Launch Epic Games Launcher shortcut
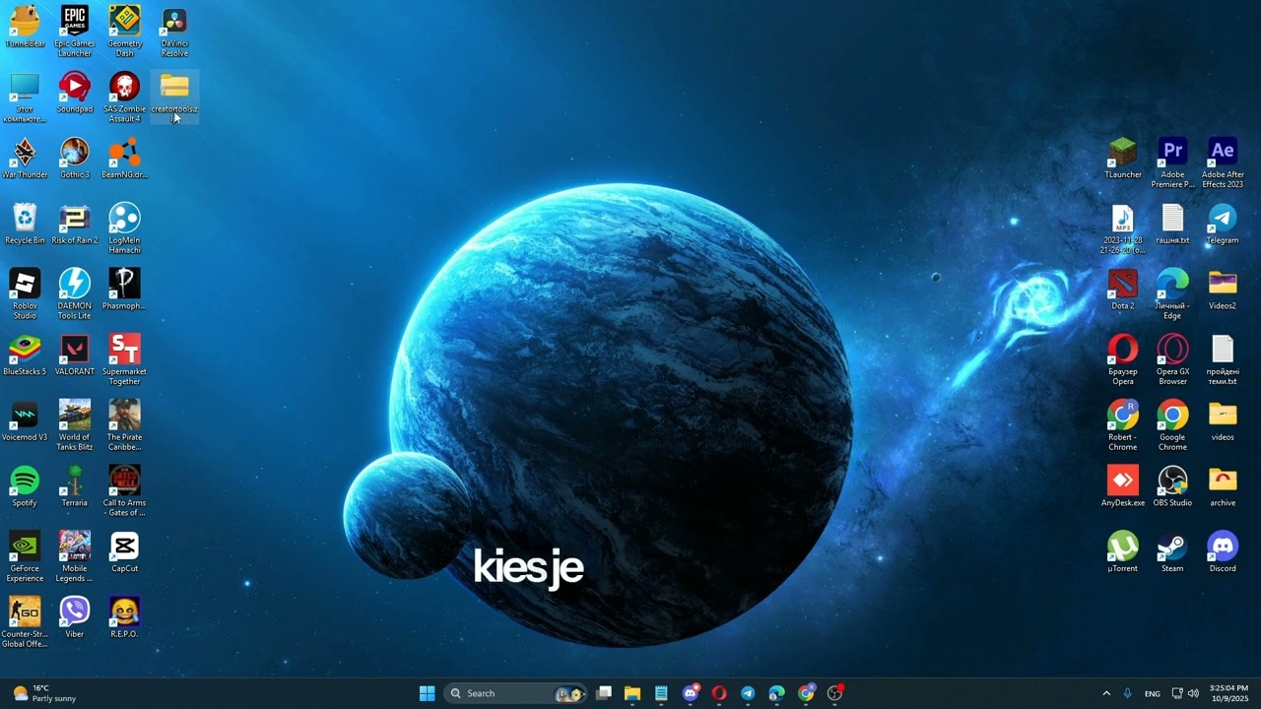Image resolution: width=1261 pixels, height=709 pixels. pyautogui.click(x=75, y=30)
